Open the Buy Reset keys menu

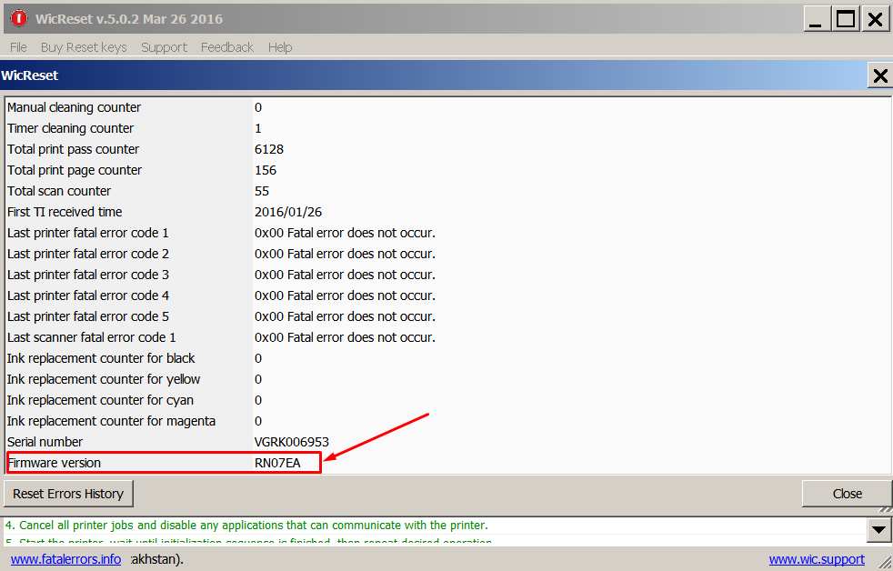pos(83,46)
